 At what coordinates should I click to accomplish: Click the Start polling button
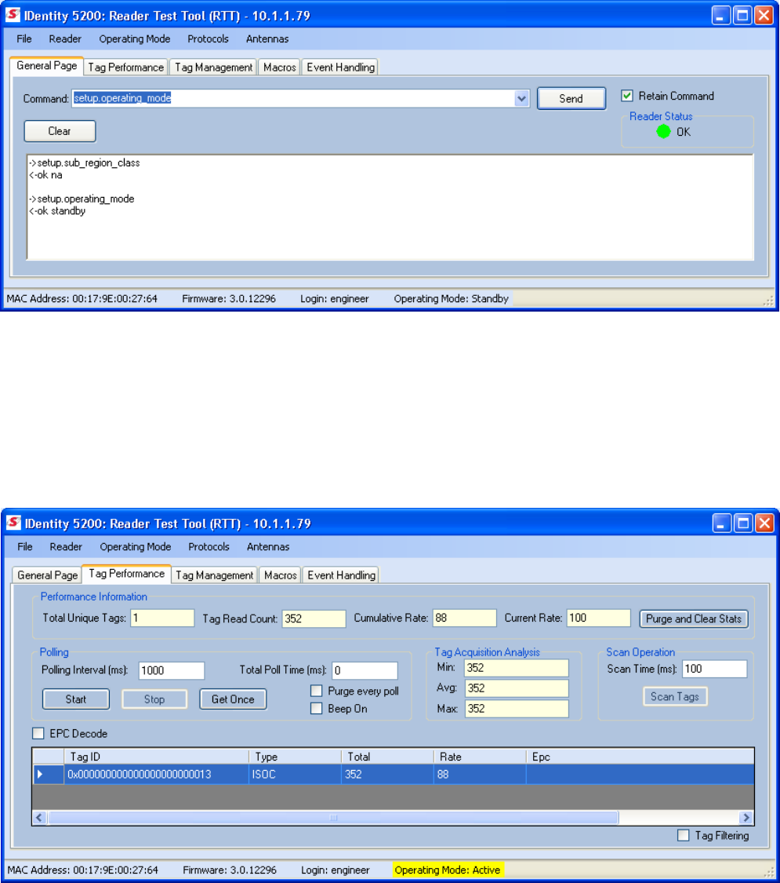76,699
